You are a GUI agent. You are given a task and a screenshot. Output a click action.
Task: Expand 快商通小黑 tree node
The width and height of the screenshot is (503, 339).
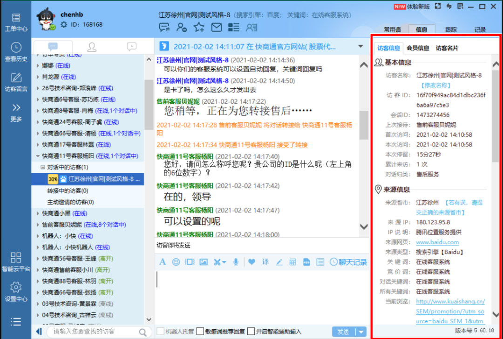pyautogui.click(x=38, y=213)
